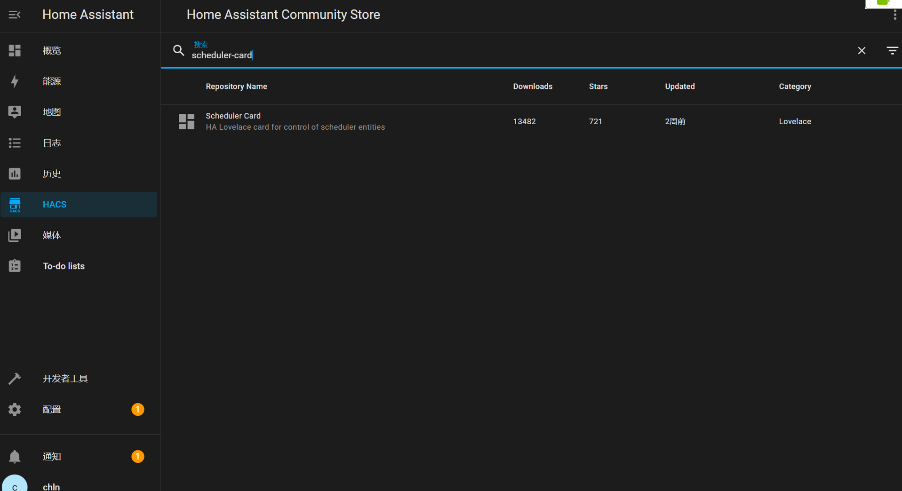Click the HACS store icon
This screenshot has width=902, height=491.
tap(15, 205)
